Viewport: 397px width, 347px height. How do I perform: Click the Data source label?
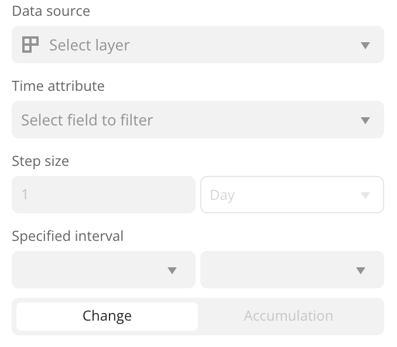point(51,11)
